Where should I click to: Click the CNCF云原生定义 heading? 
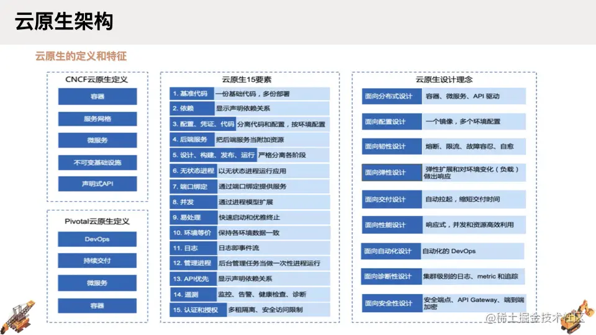97,79
